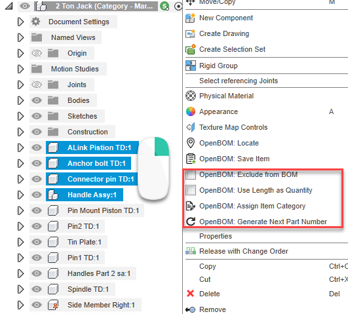Click the Appearance color wheel icon
Viewport: 348px width, 314px height.
point(191,111)
